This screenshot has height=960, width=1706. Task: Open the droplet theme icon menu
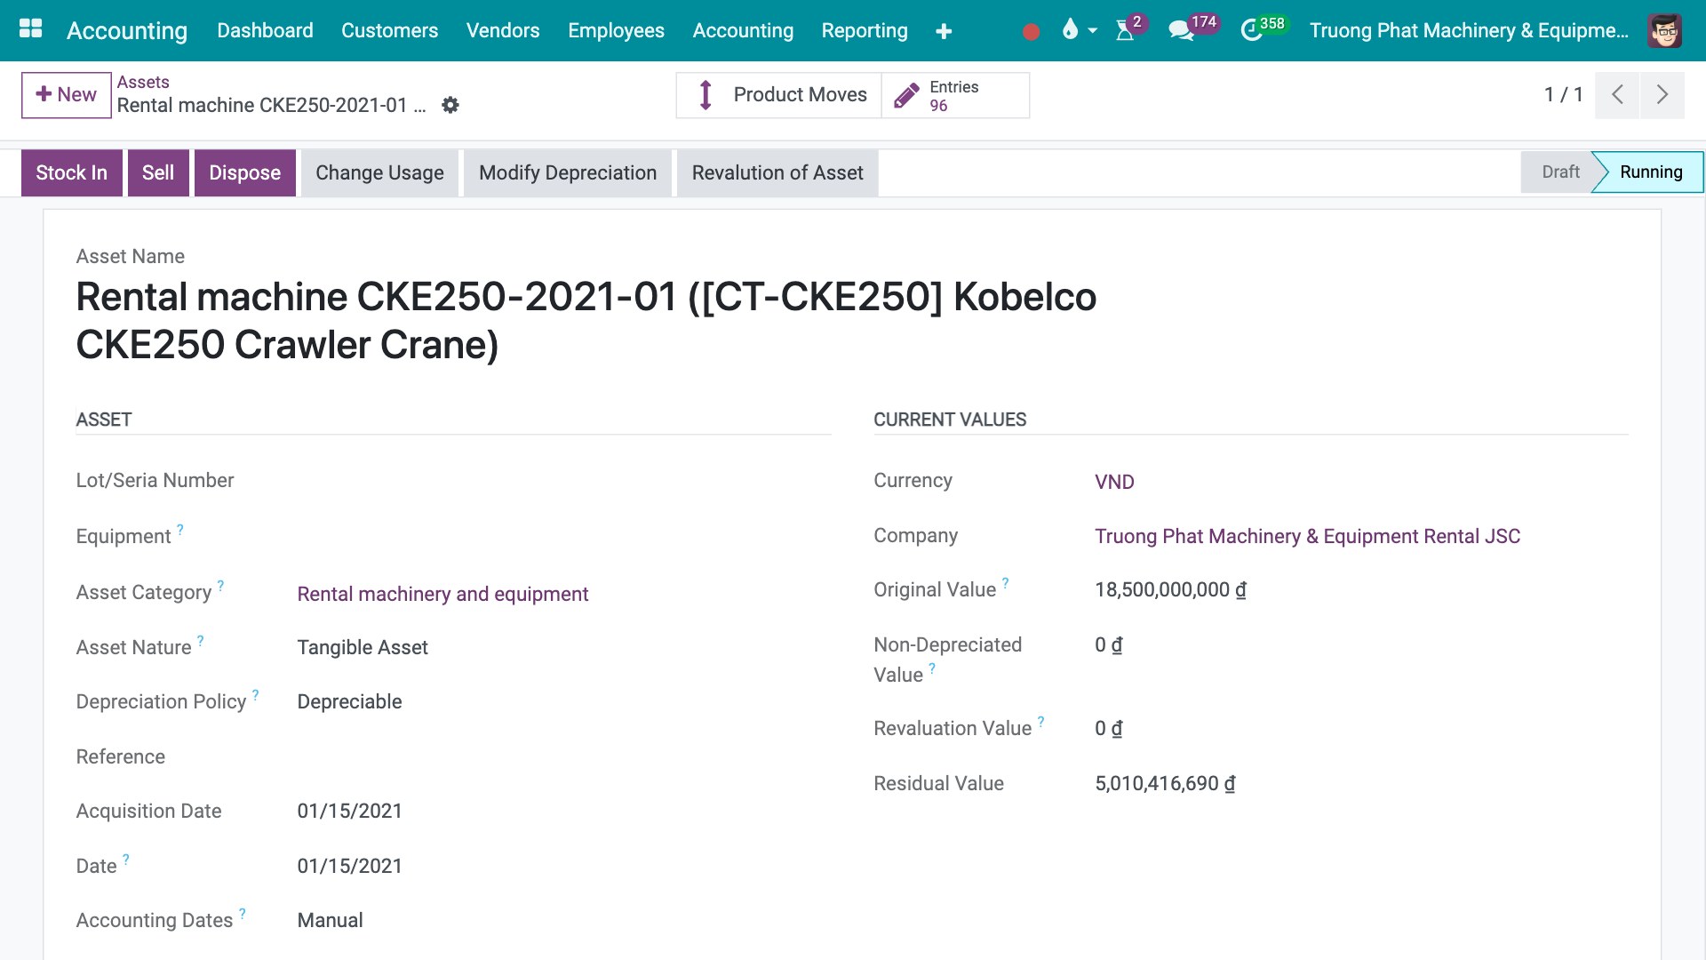tap(1079, 30)
